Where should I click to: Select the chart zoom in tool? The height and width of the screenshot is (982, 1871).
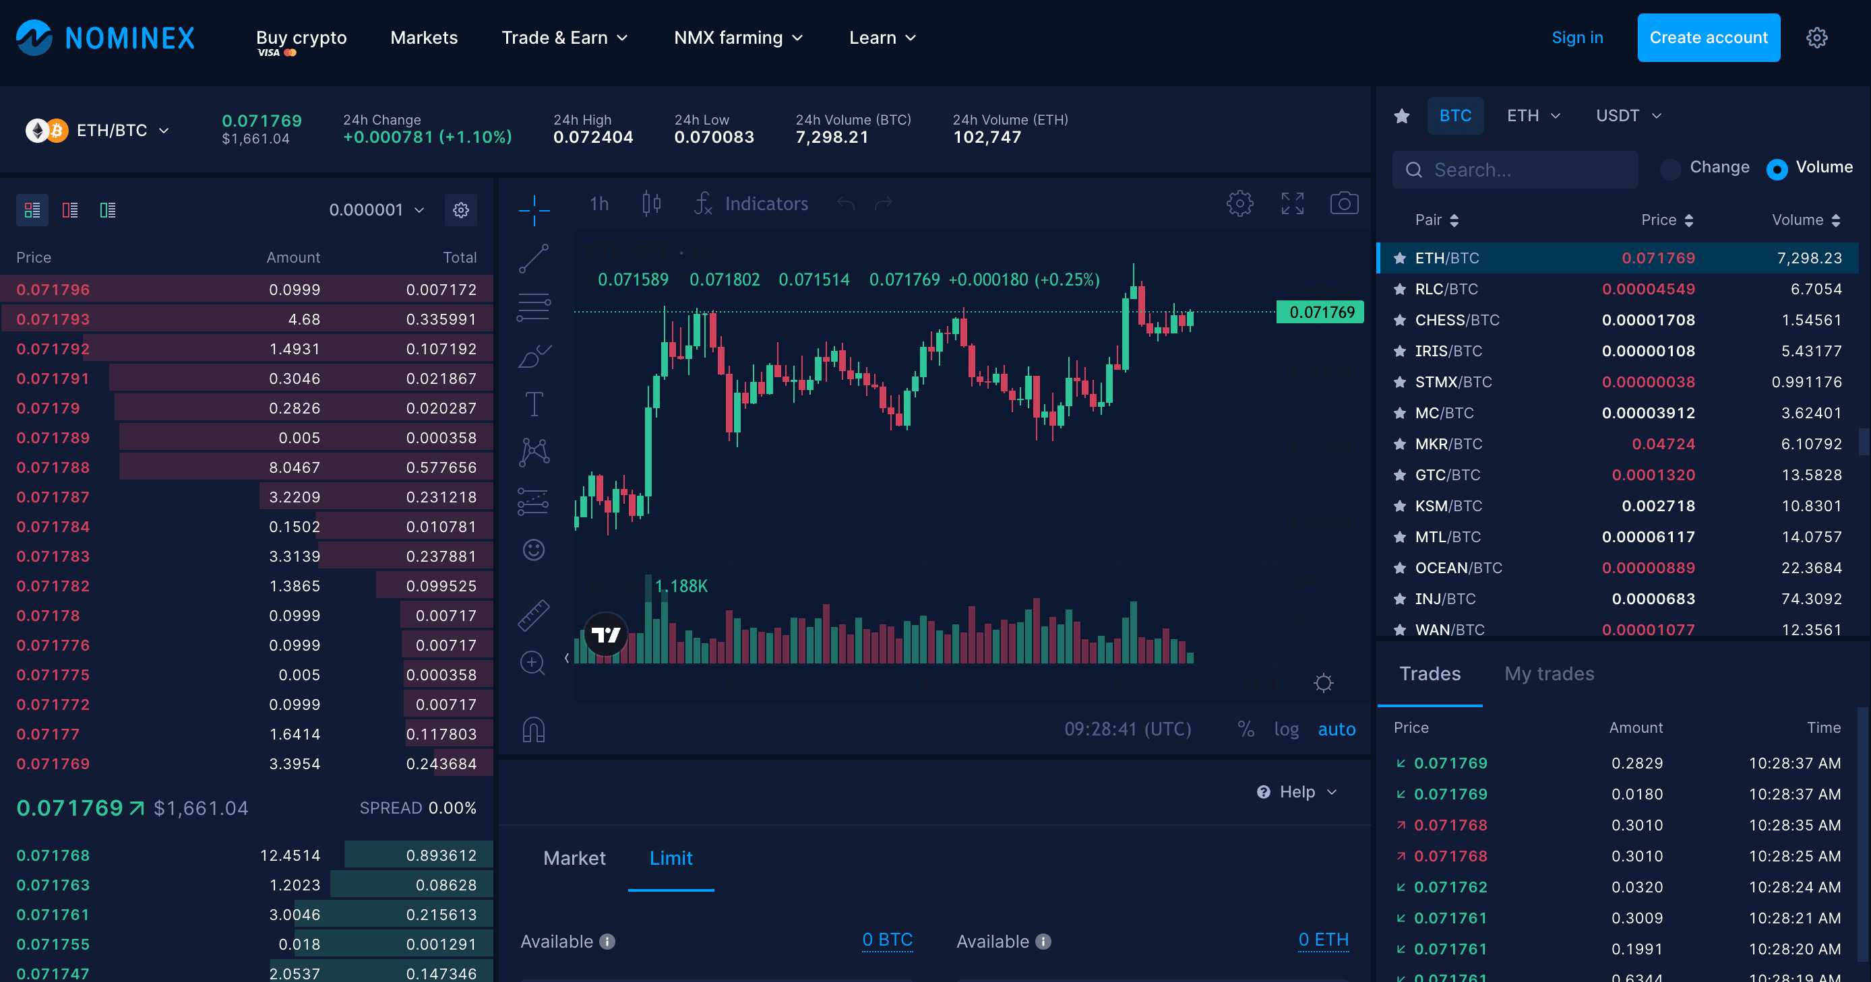[533, 663]
